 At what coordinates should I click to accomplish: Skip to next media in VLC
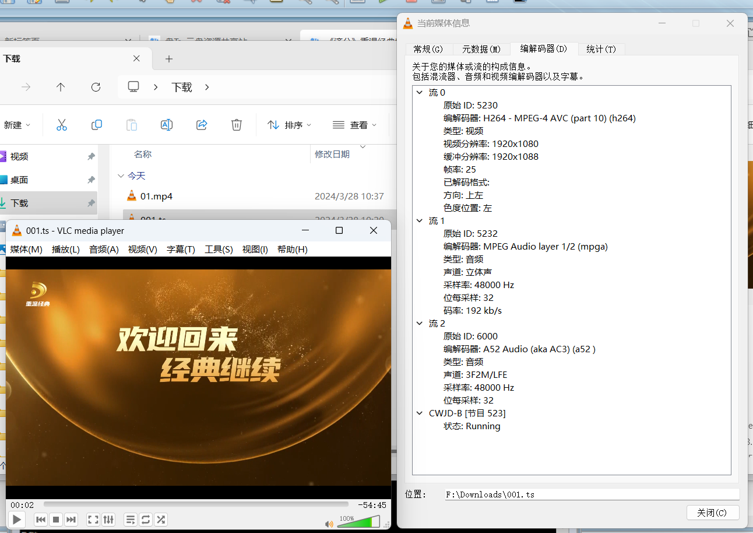tap(71, 520)
